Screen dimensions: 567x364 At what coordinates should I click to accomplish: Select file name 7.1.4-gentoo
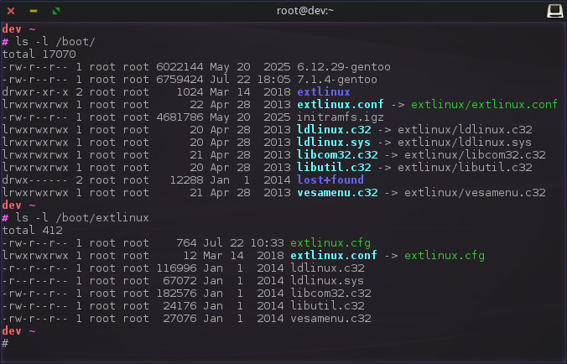337,80
